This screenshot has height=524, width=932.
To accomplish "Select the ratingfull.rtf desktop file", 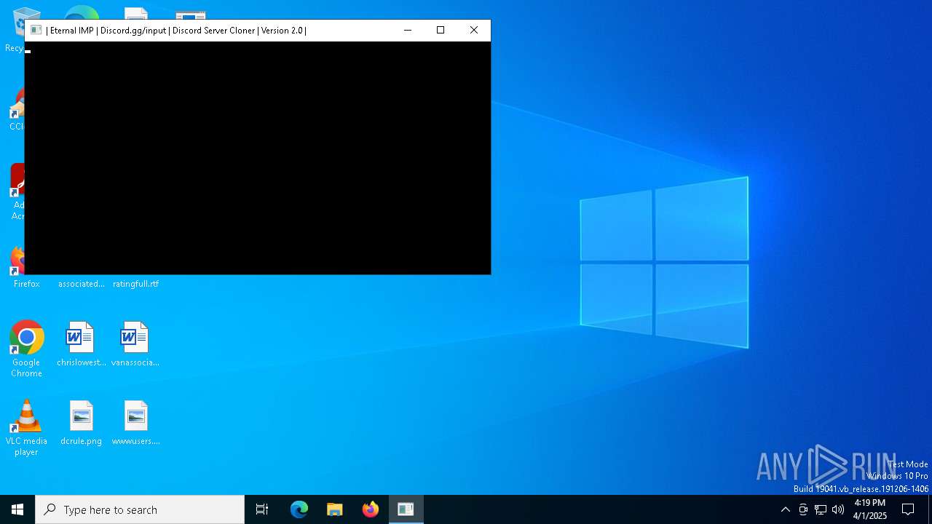I will [x=135, y=284].
